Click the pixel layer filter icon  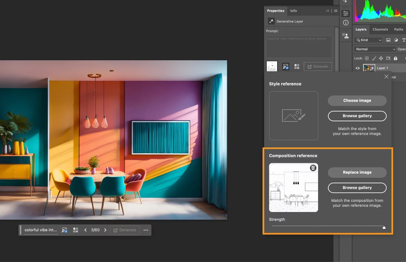coord(388,40)
